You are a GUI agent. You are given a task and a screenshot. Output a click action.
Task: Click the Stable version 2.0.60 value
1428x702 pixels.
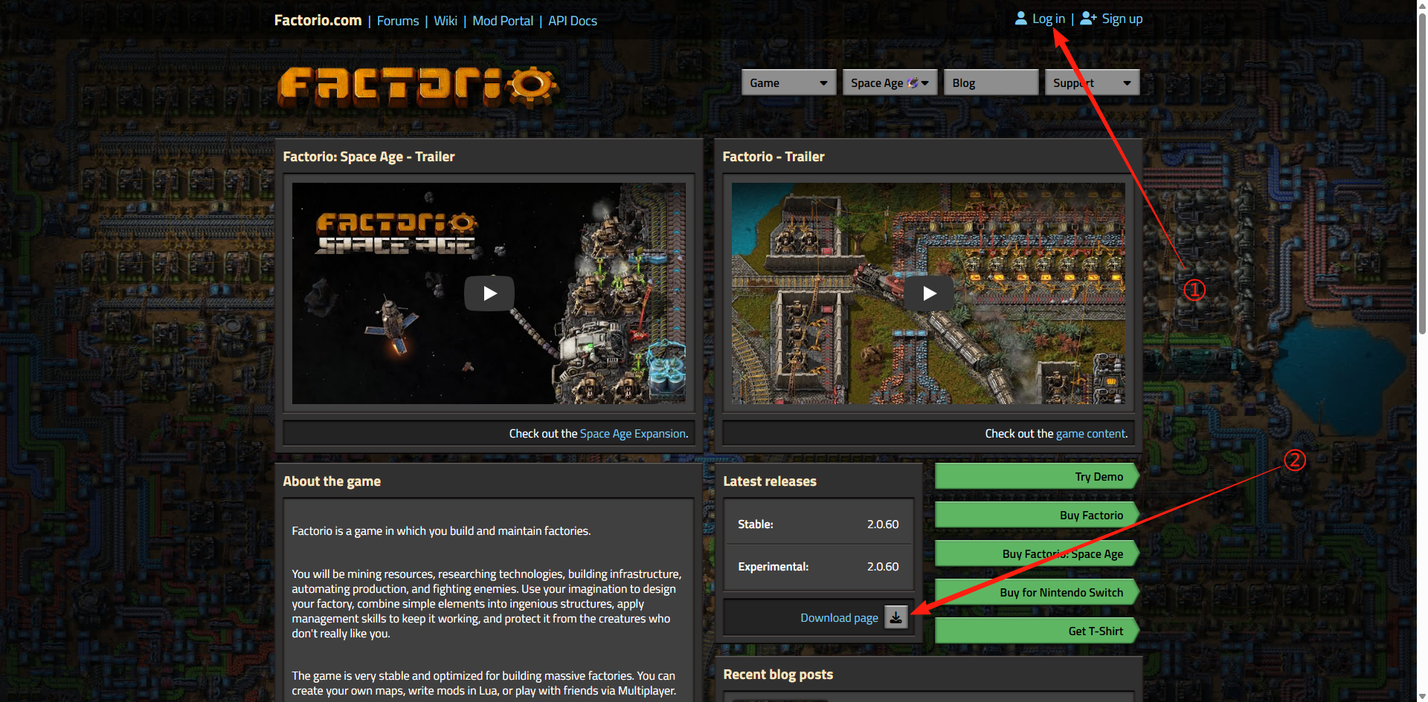pyautogui.click(x=883, y=524)
